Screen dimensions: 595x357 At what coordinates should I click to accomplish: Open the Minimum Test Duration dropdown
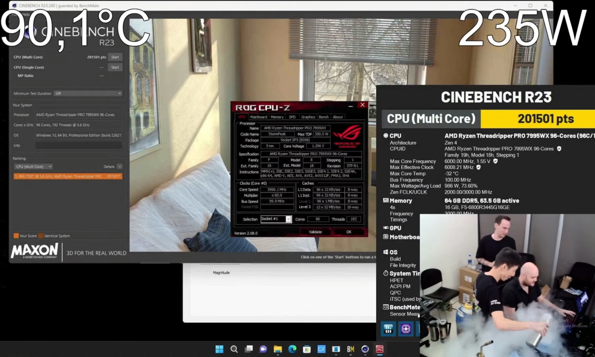(x=88, y=93)
